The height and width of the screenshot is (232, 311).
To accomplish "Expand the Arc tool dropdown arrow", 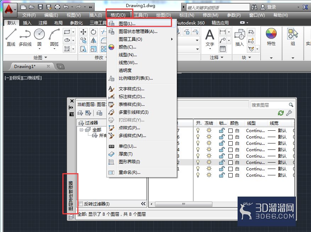I will [54, 49].
